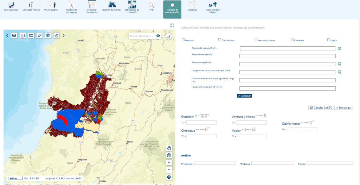Click the Manizales label on map

tap(124, 63)
